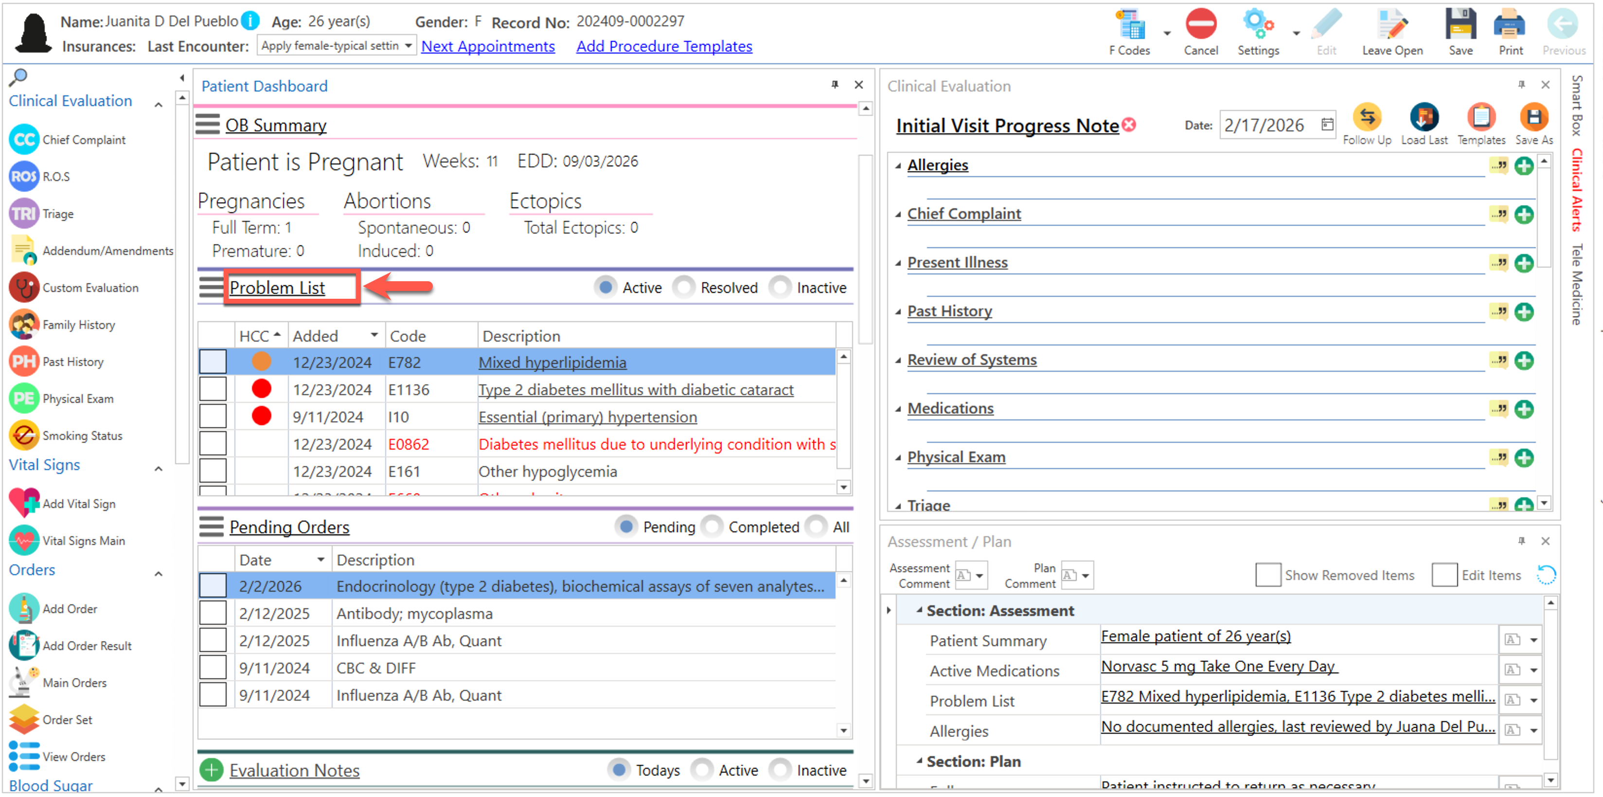Select the Completed orders radio button

pyautogui.click(x=712, y=527)
